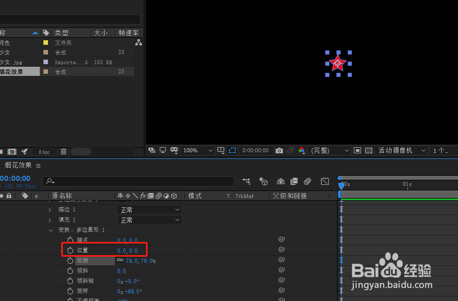The image size is (458, 301).
Task: Click the timeline playhead at 0s
Action: click(x=341, y=185)
